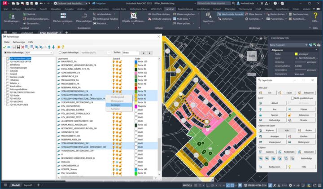Switch to the Landcad ribbon tab
323x189 pixels.
click(x=170, y=9)
